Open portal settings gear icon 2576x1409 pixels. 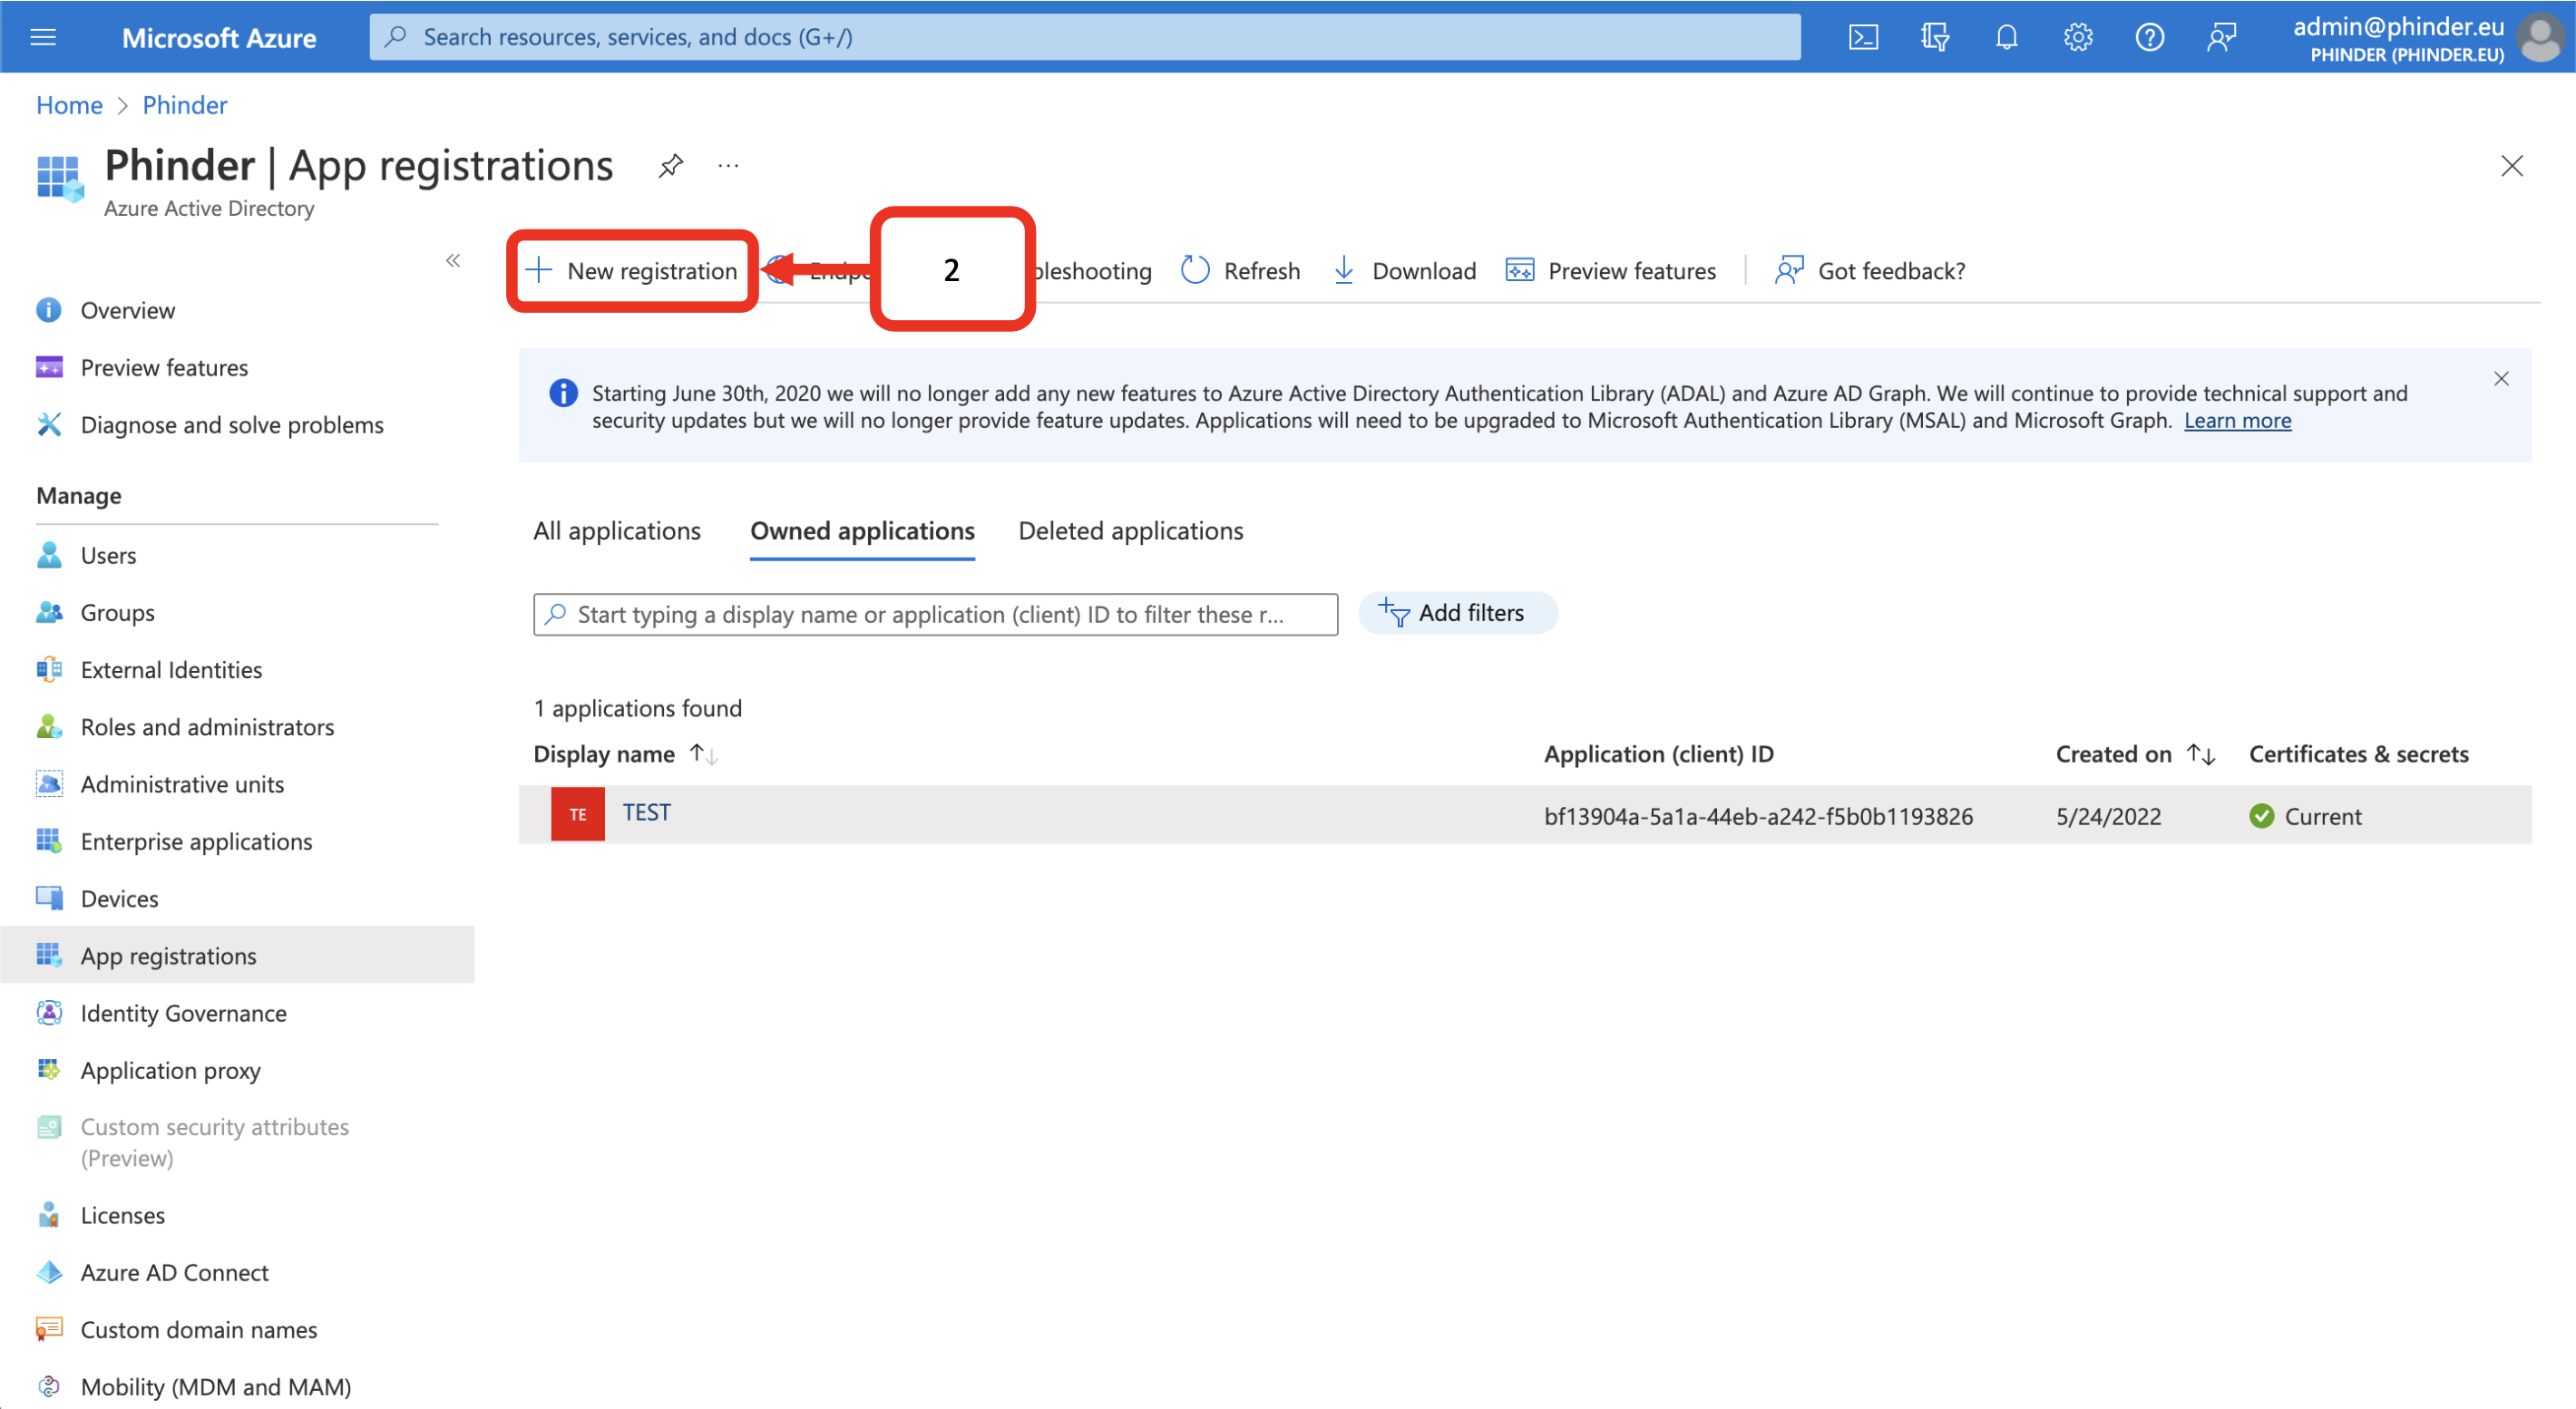(2077, 37)
